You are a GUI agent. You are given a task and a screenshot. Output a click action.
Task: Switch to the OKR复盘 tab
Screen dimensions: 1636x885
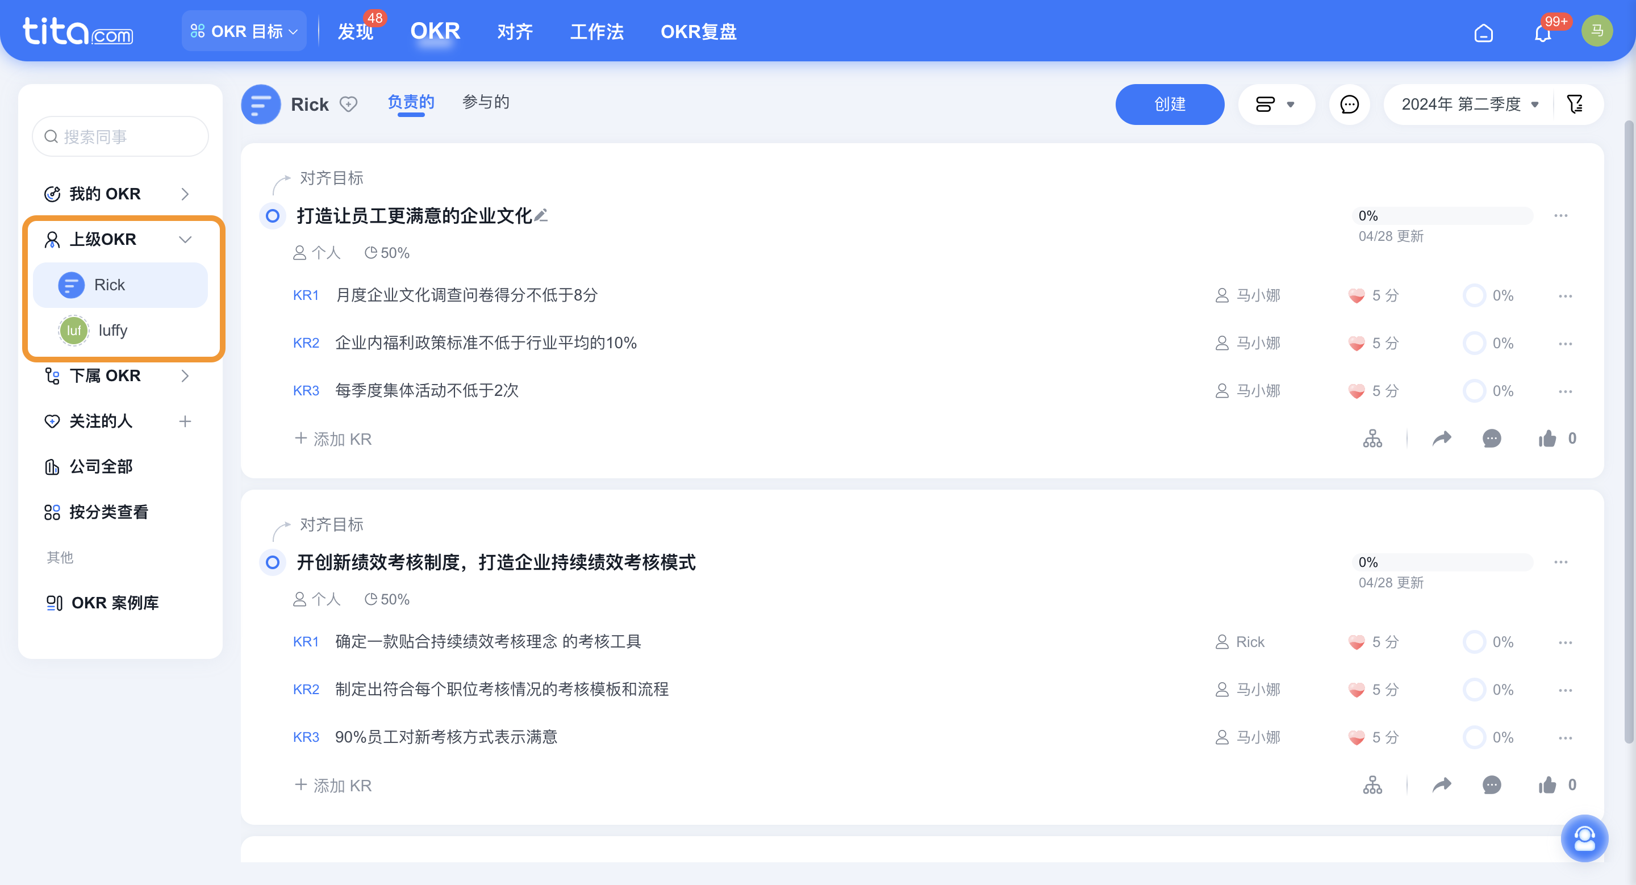pos(699,32)
